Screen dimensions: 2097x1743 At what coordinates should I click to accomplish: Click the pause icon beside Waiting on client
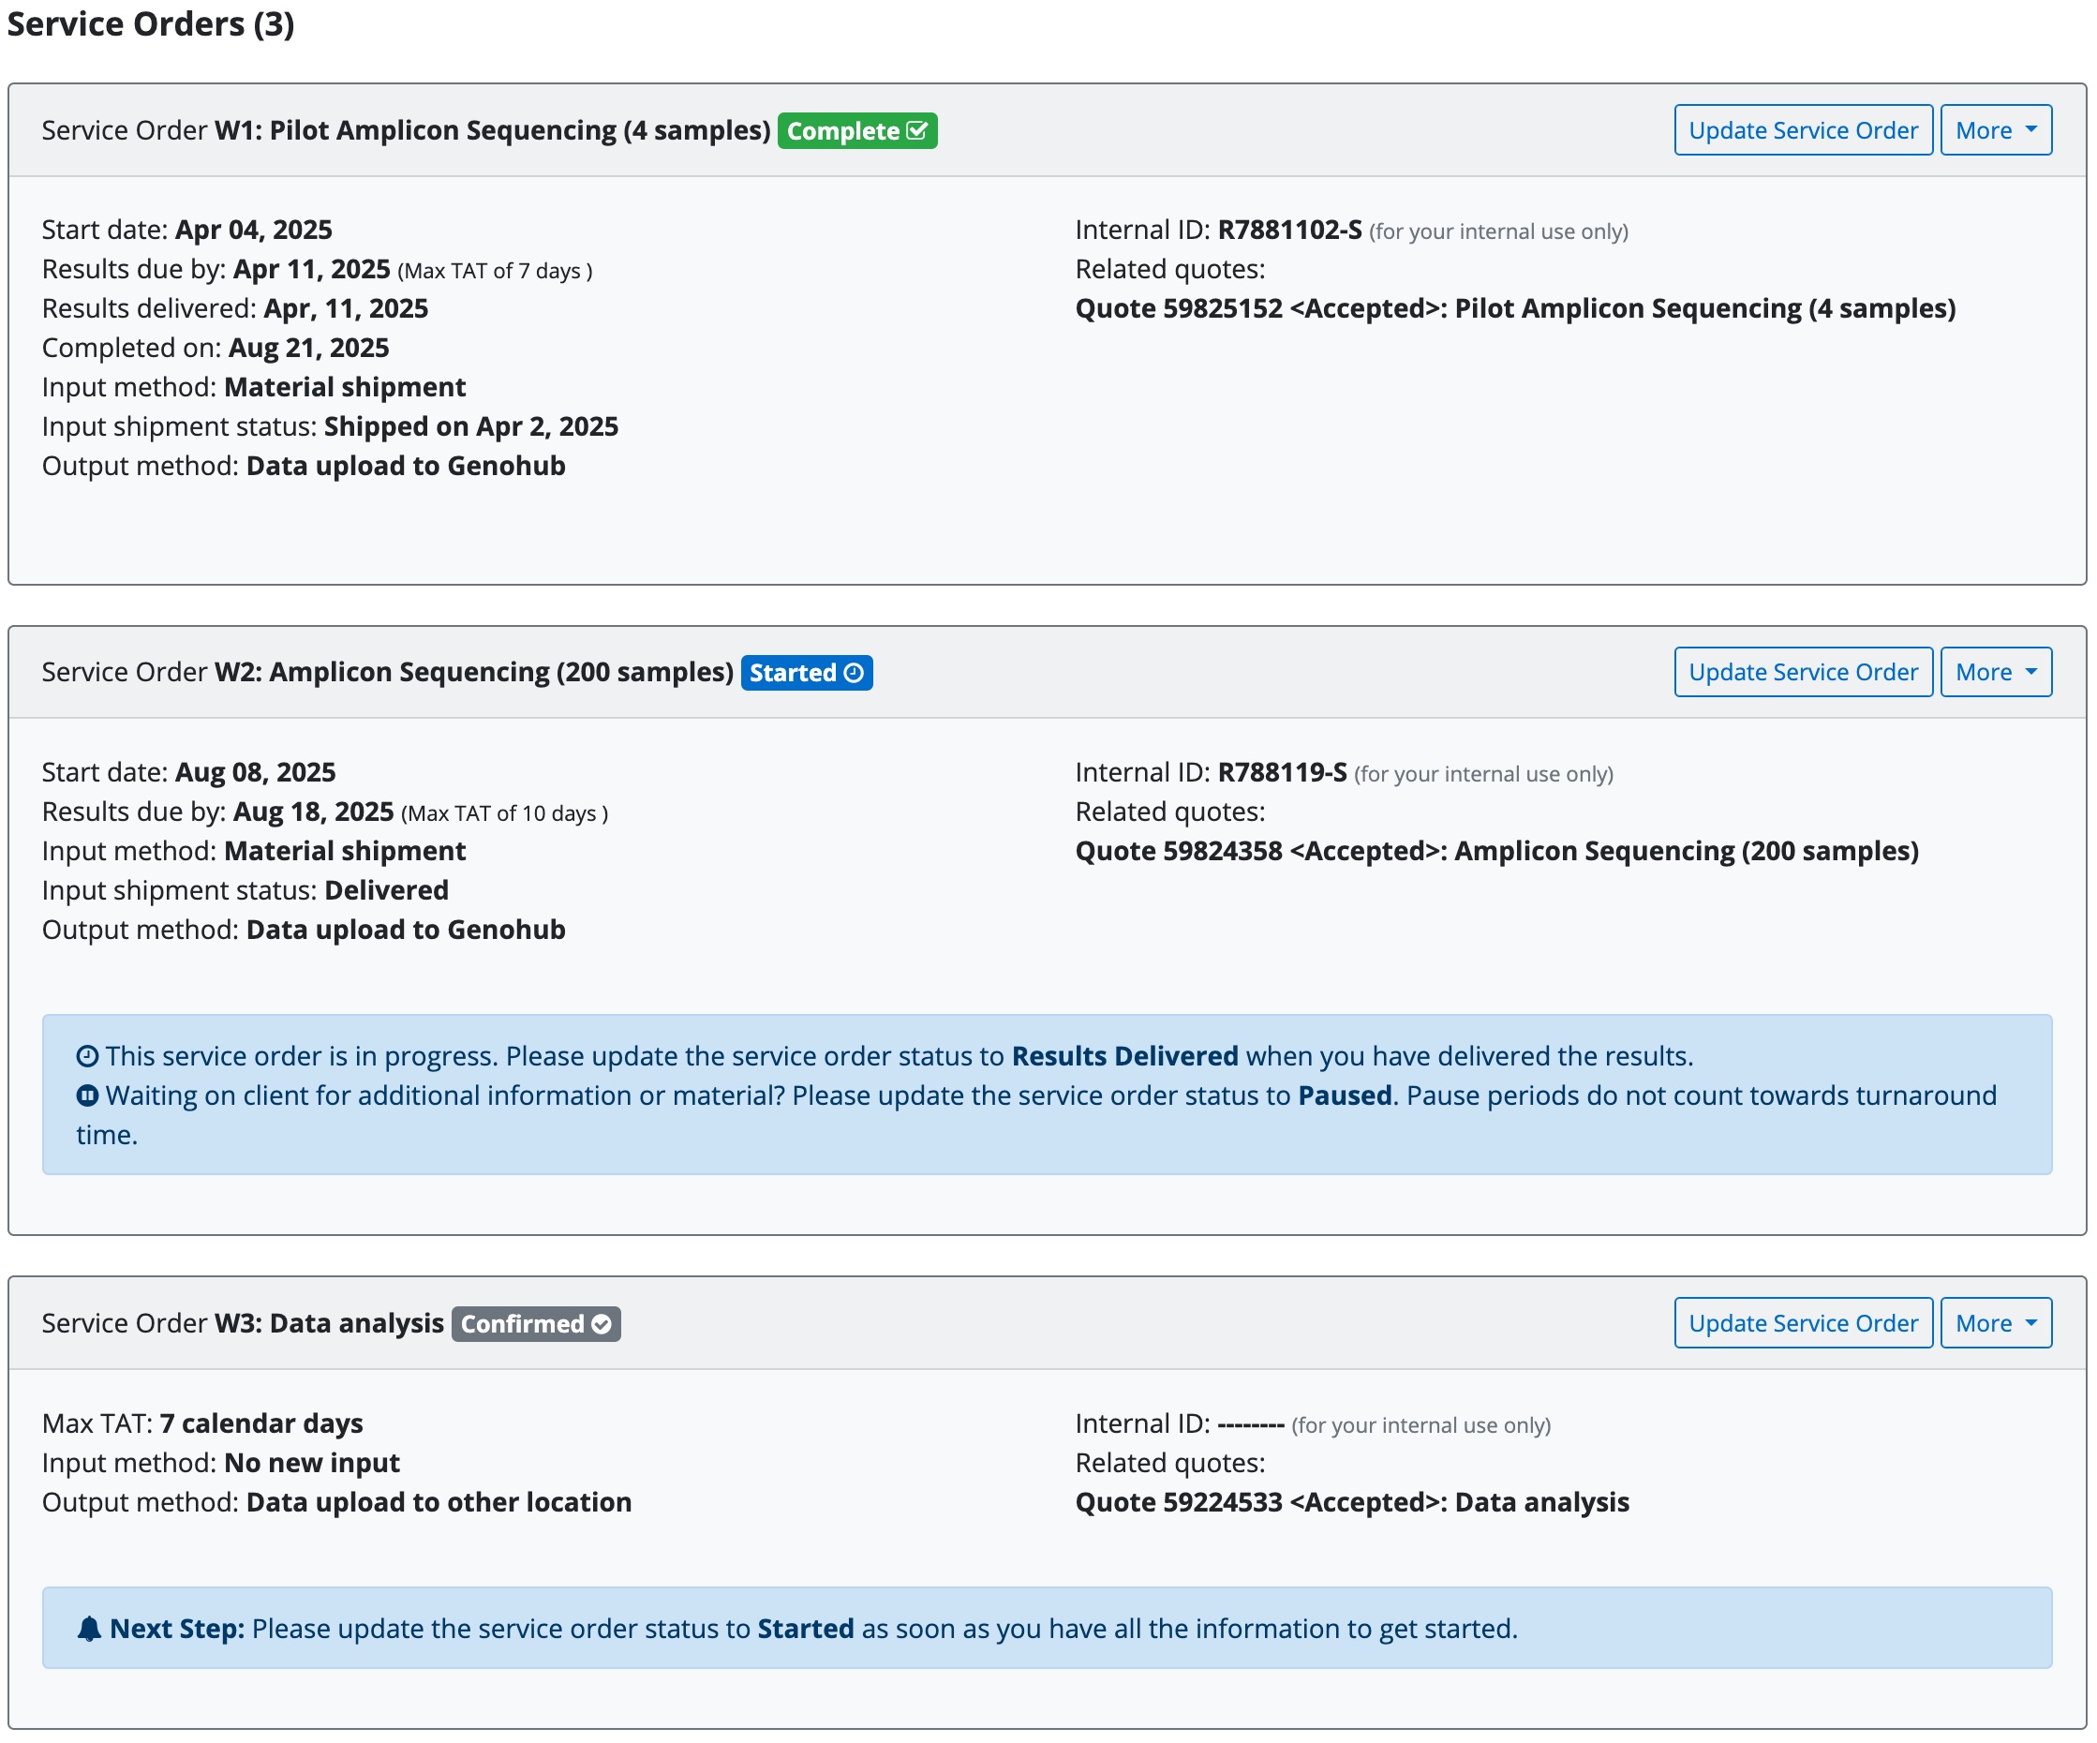pyautogui.click(x=88, y=1096)
